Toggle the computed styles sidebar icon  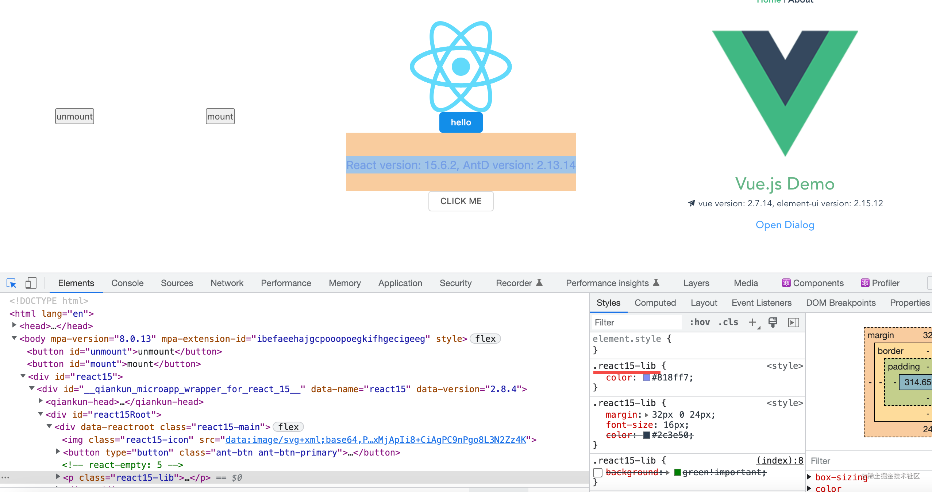[793, 322]
